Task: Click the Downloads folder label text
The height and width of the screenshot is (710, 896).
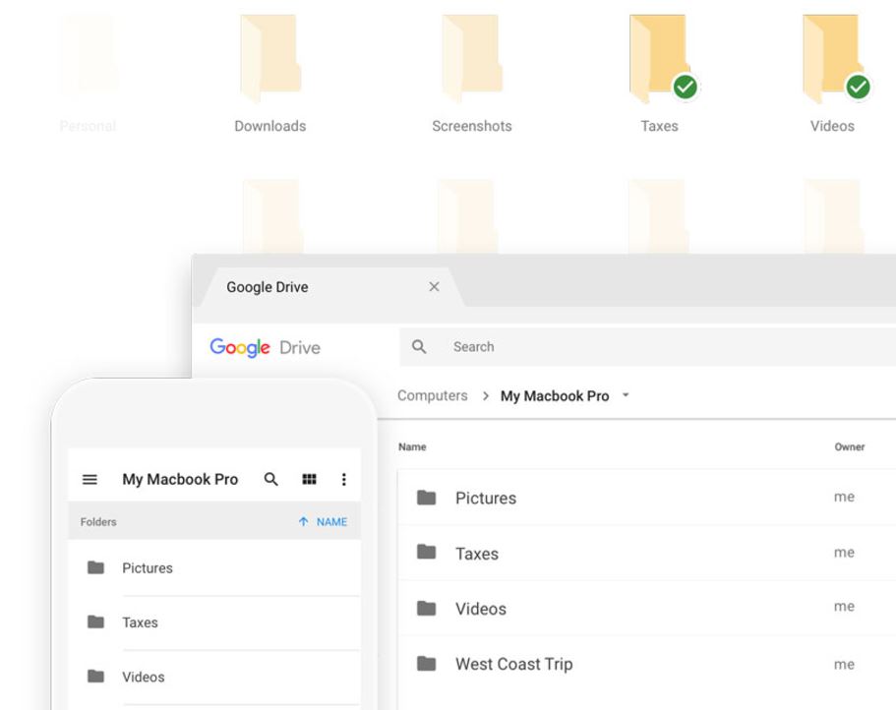Action: pos(270,126)
